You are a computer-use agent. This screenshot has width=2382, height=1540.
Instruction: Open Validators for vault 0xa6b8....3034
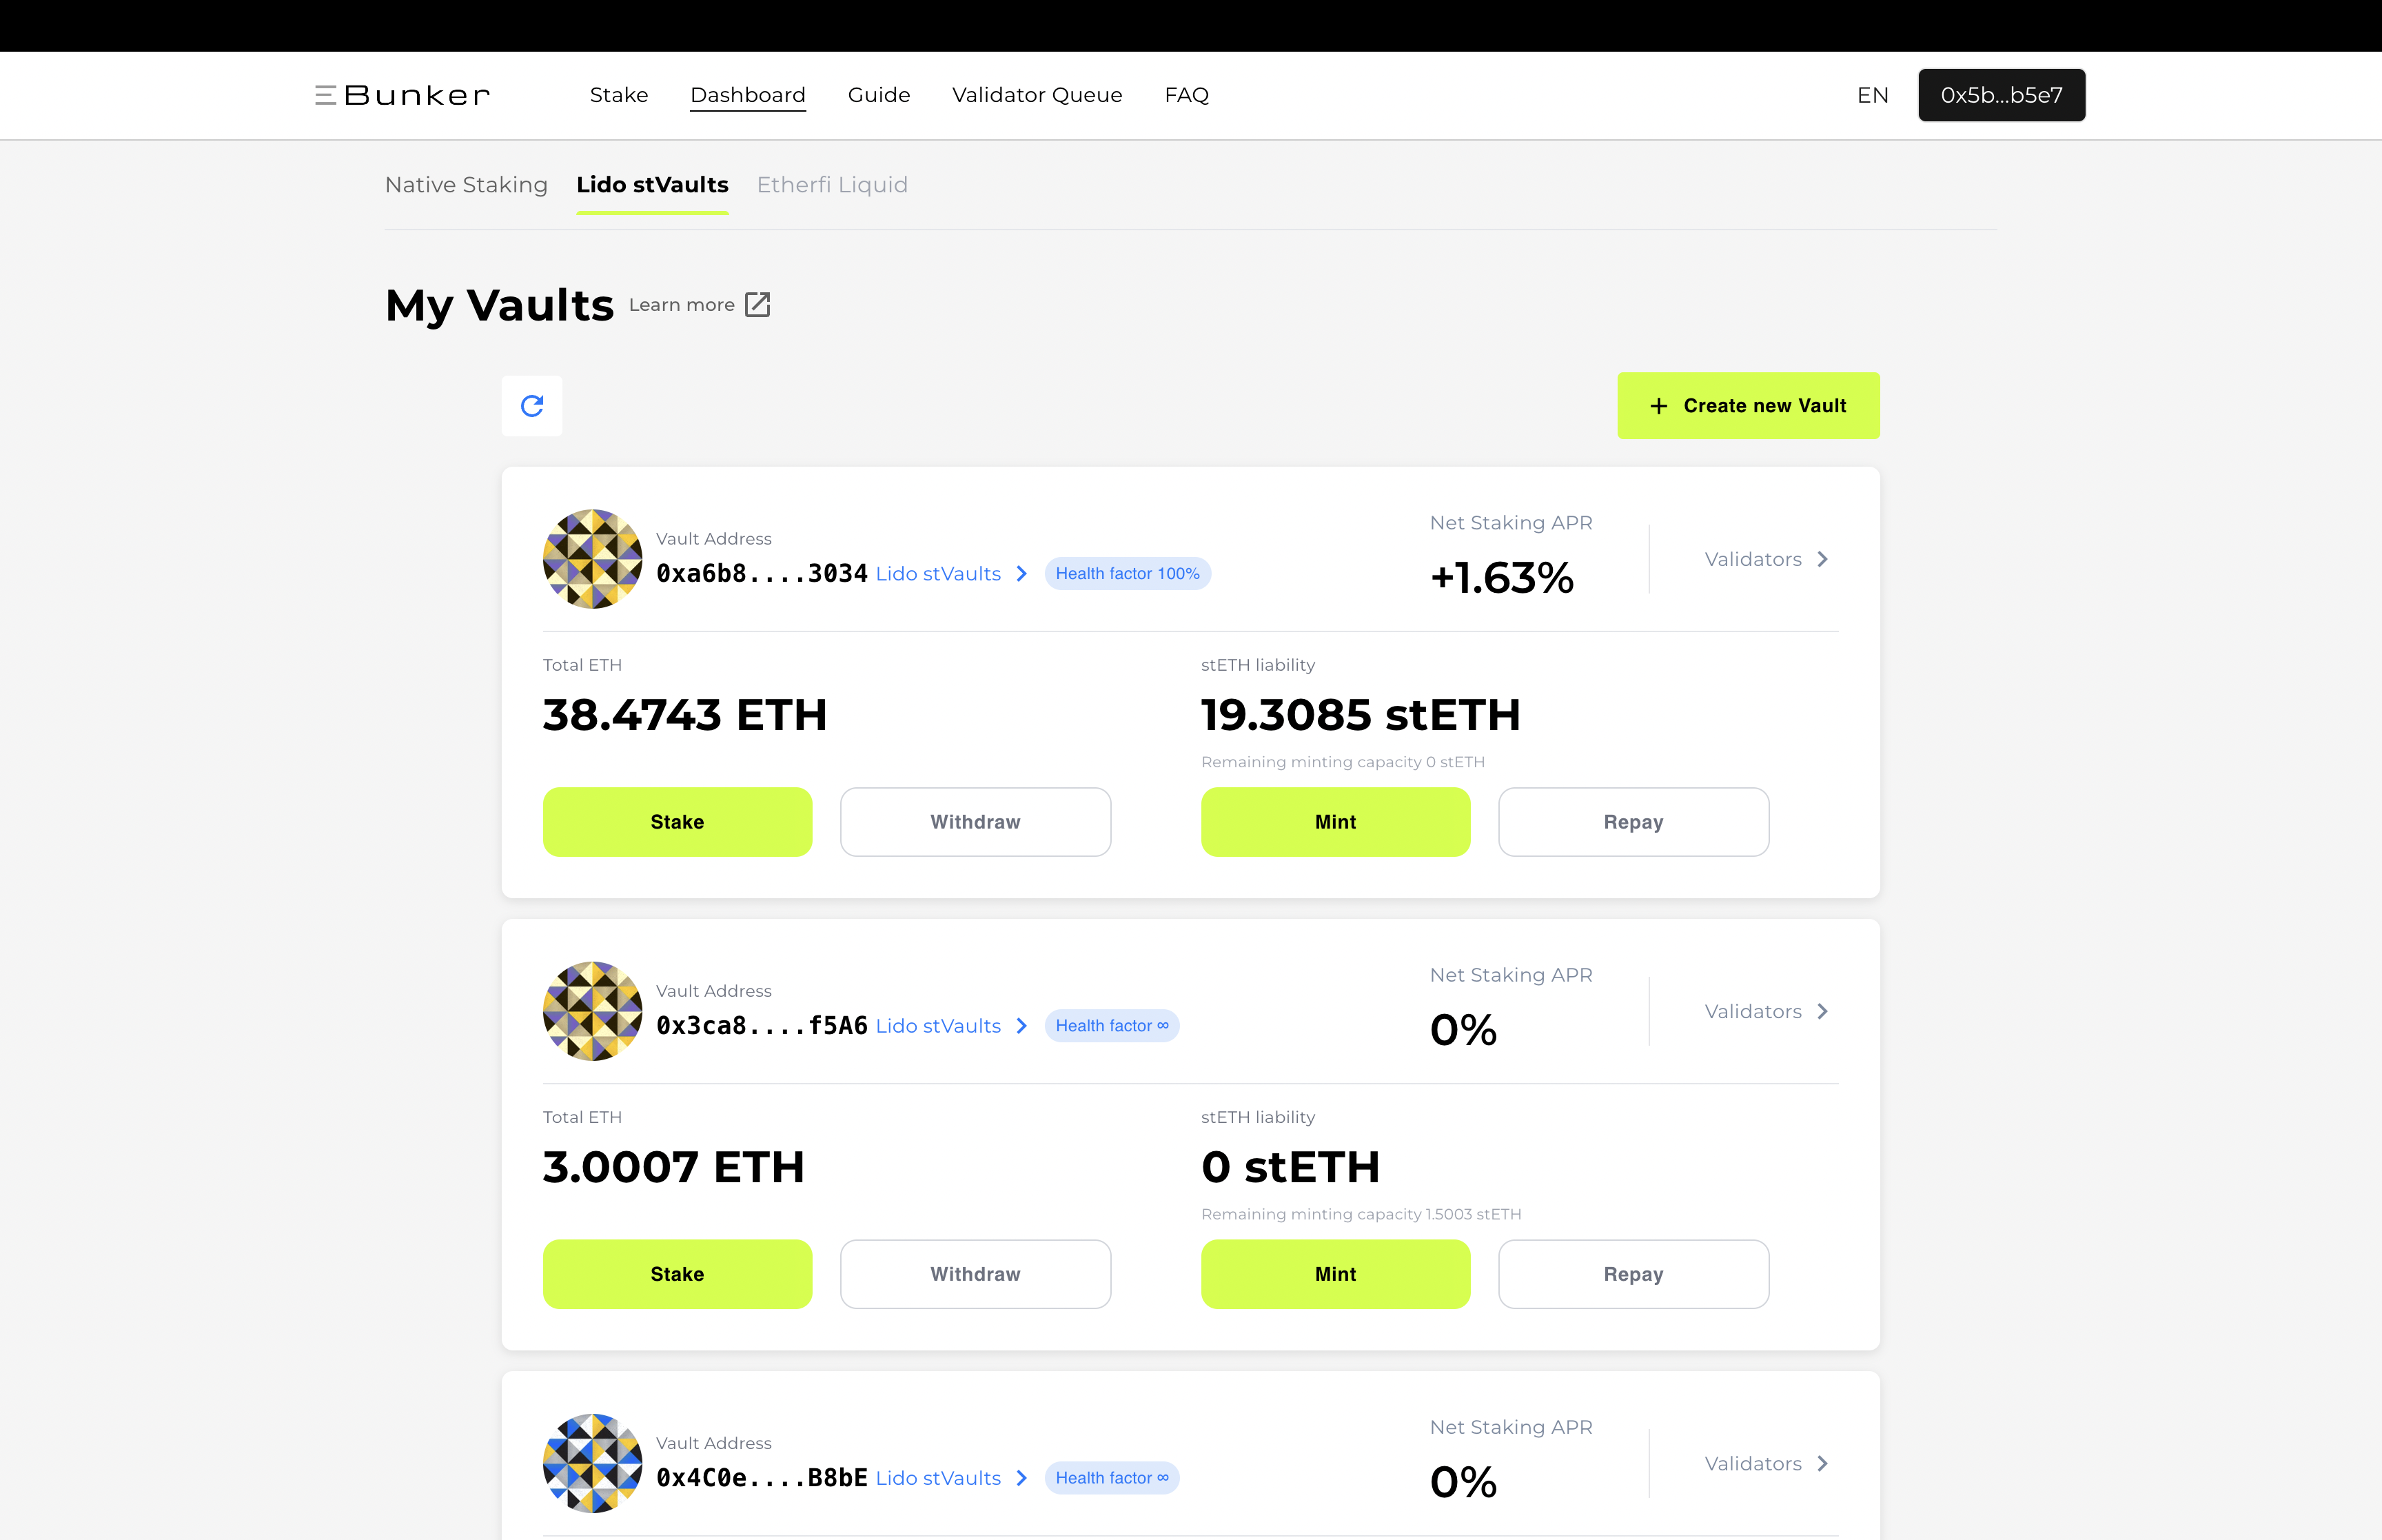tap(1767, 559)
